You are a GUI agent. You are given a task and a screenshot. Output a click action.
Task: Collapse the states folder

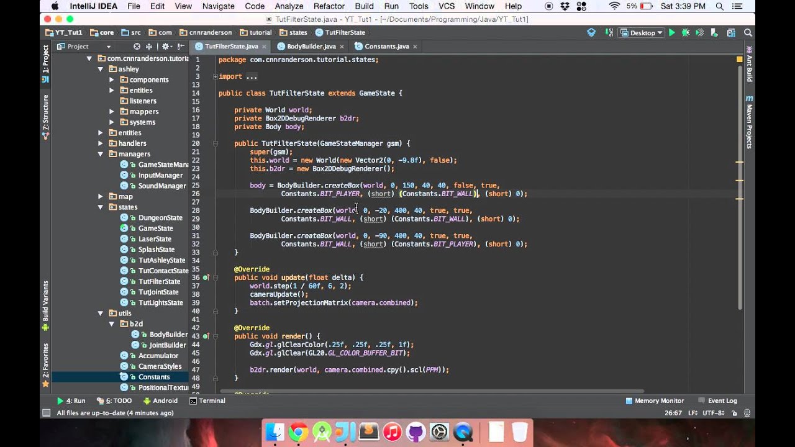point(101,207)
